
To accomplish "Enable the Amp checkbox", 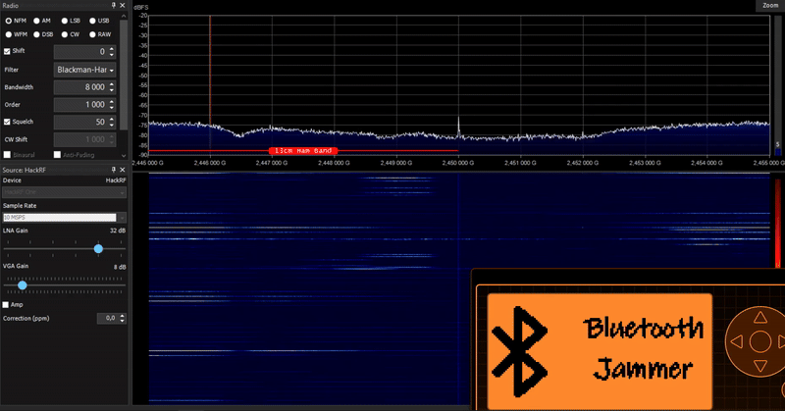I will 6,304.
